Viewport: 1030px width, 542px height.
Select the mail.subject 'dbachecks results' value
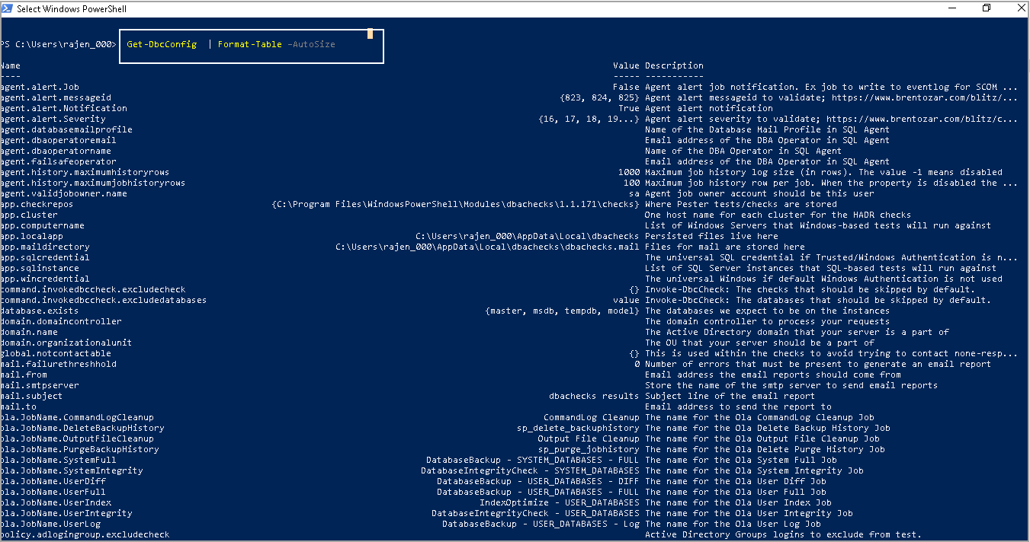(594, 396)
